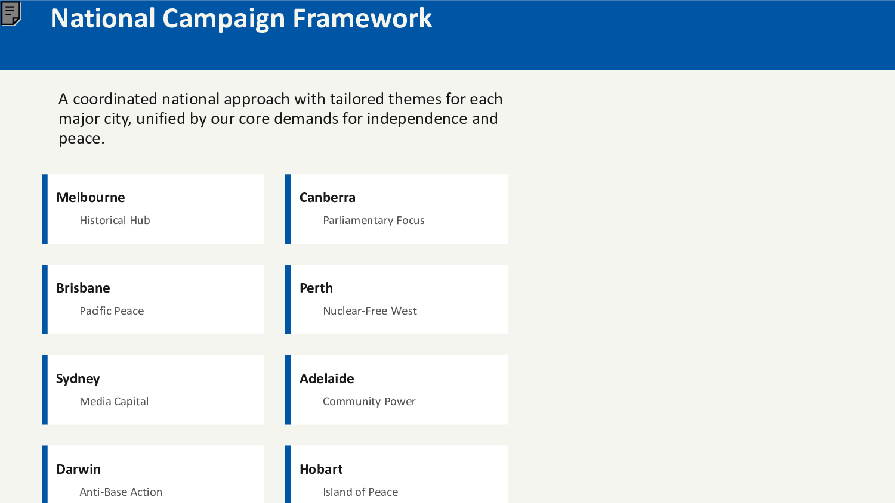The width and height of the screenshot is (895, 503).
Task: Choose the Adelaide card heading
Action: tap(327, 379)
